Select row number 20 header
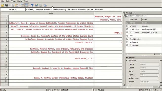Viewport: 162px width, 91px height. [x=5, y=78]
